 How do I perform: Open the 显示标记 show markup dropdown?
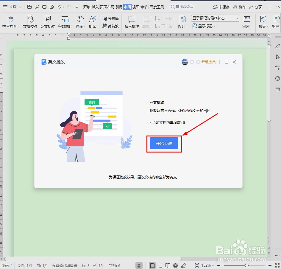(x=204, y=26)
